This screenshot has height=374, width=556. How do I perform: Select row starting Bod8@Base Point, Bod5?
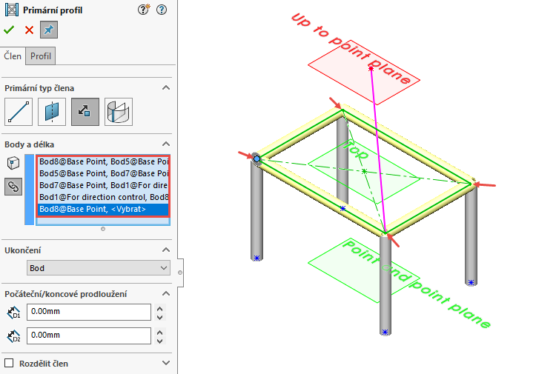pos(103,161)
